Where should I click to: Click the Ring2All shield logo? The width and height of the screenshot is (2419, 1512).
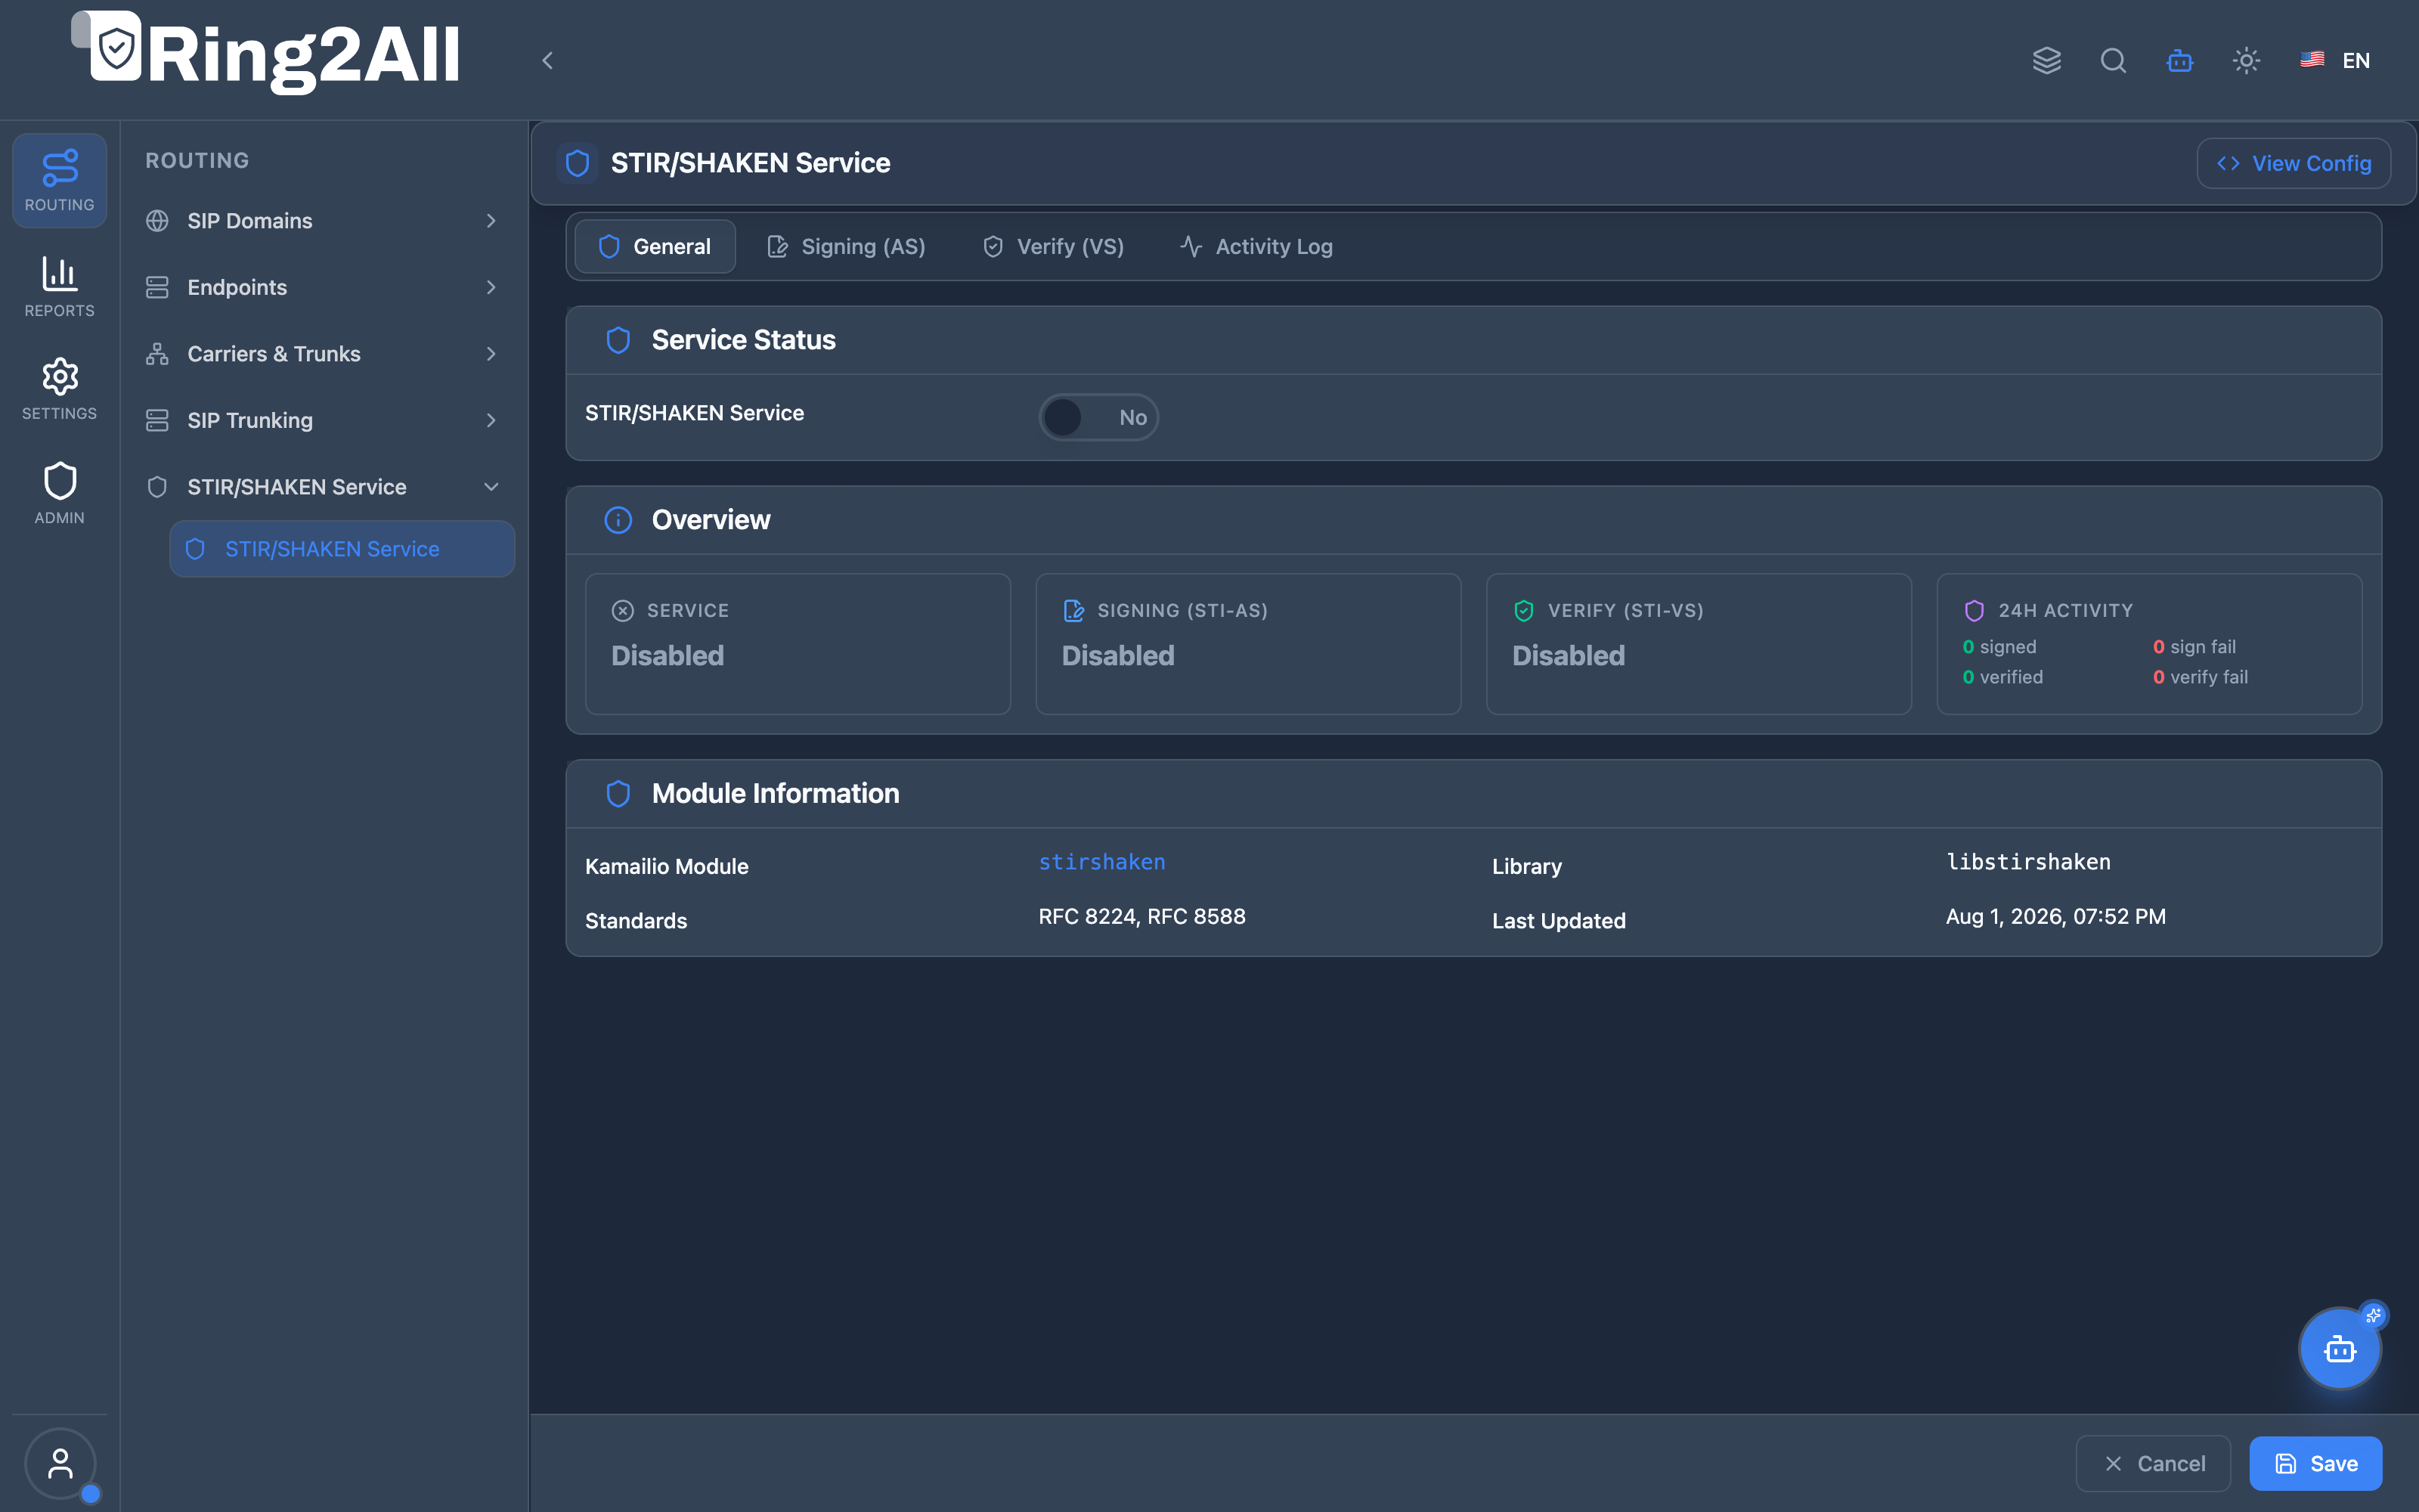point(116,48)
